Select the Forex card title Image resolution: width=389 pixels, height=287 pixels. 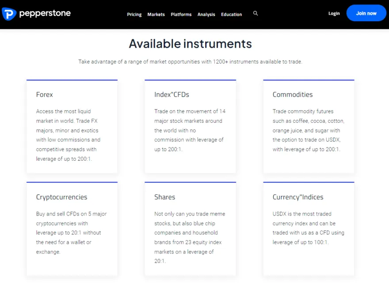[45, 94]
